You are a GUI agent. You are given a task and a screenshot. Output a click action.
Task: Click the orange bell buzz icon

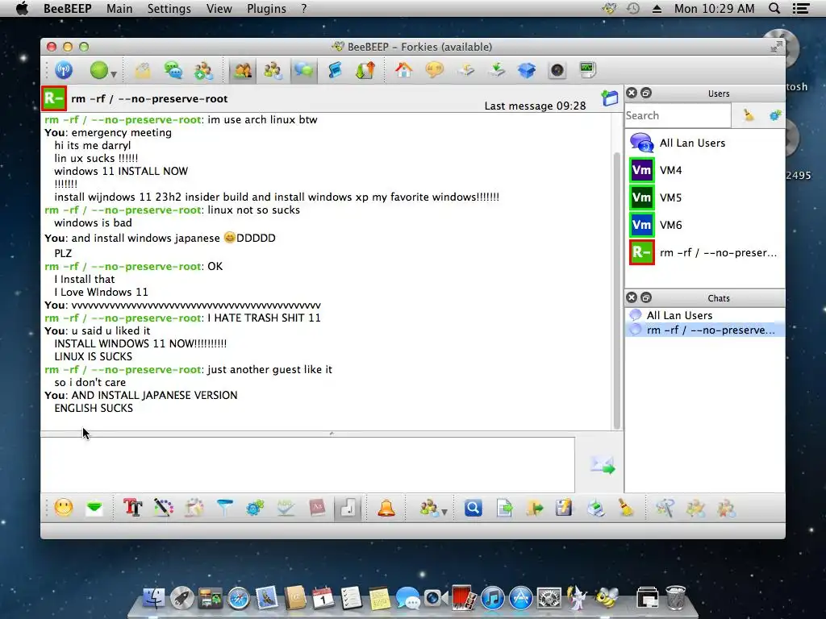386,508
